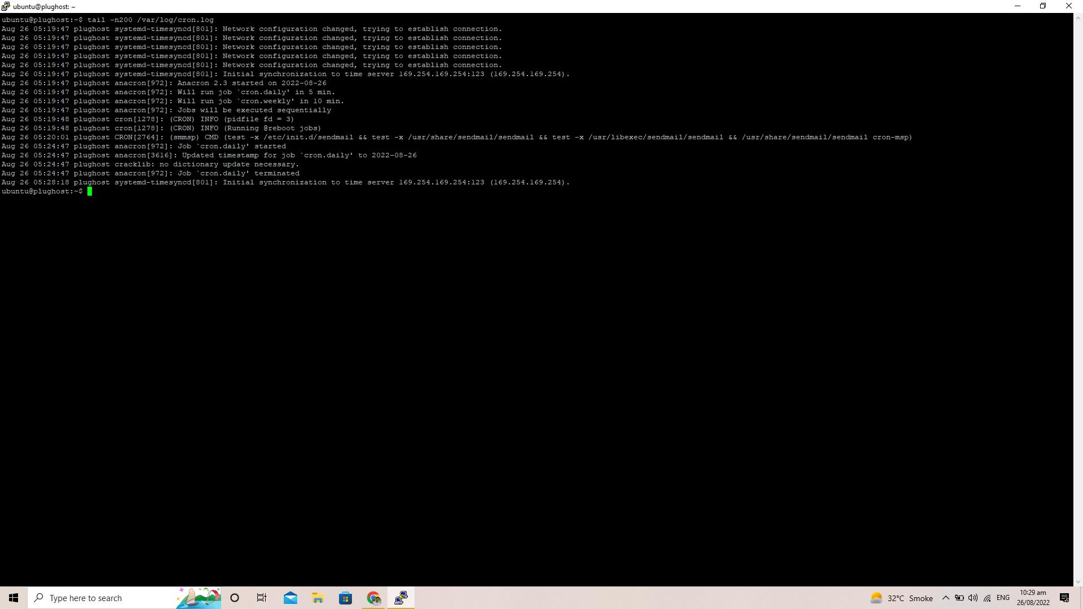Open the Windows Start menu

14,598
